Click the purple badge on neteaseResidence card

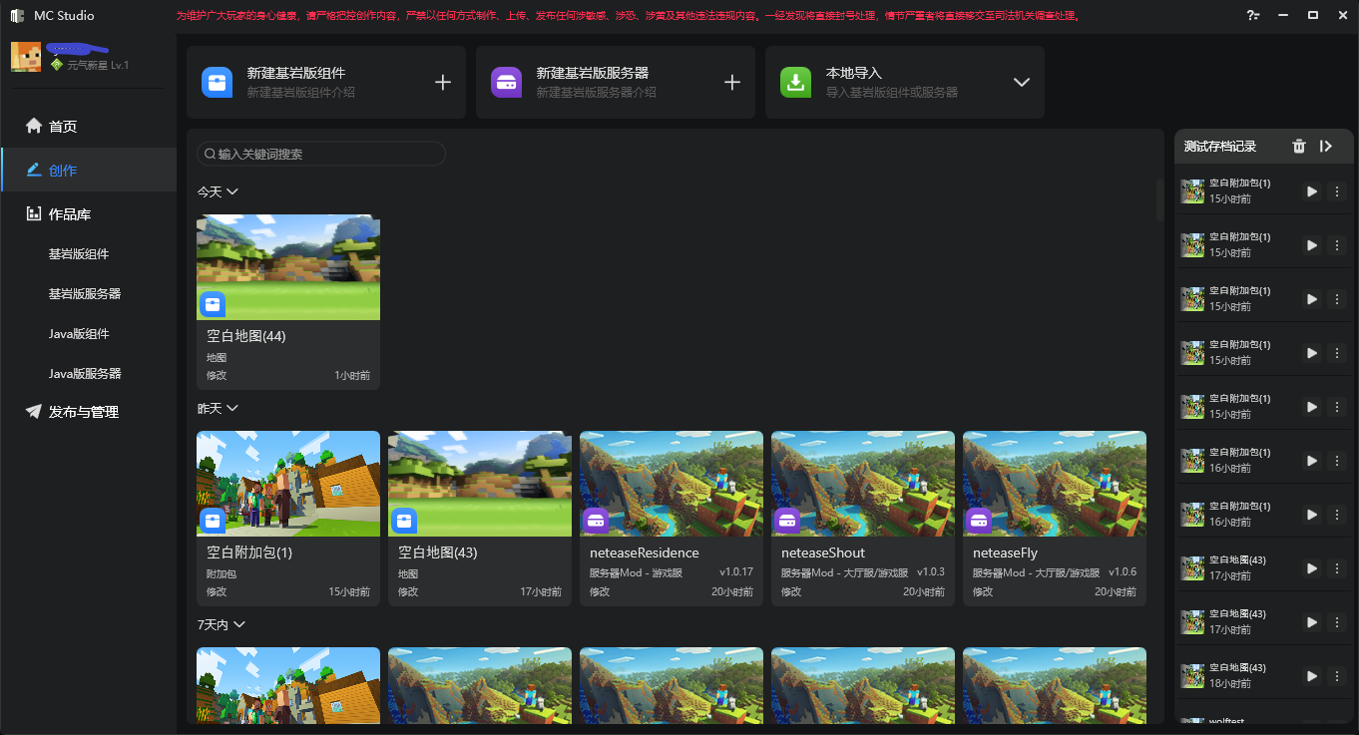point(596,521)
